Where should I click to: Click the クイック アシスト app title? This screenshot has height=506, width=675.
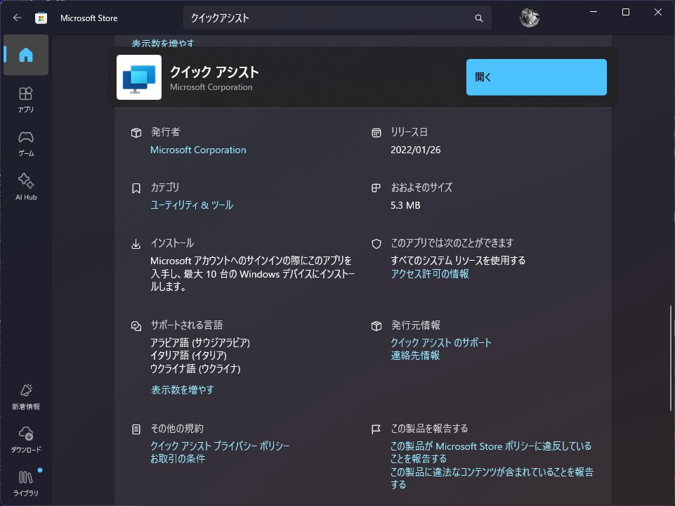coord(214,72)
